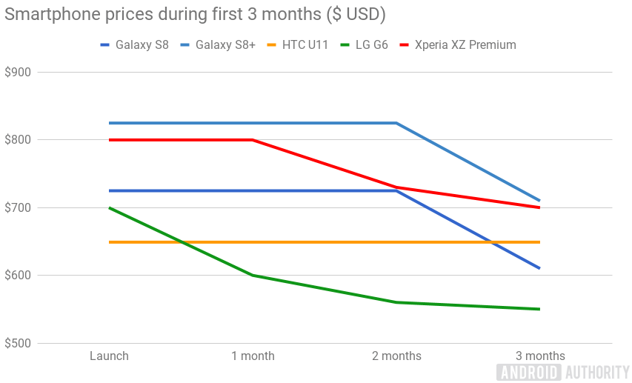This screenshot has width=632, height=383.
Task: Click the Android Authority watermark logo
Action: click(x=563, y=371)
